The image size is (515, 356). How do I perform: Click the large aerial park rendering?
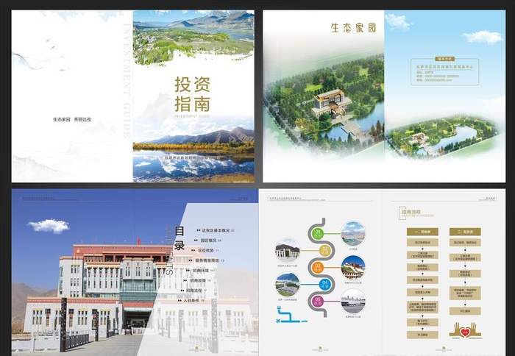pyautogui.click(x=325, y=105)
